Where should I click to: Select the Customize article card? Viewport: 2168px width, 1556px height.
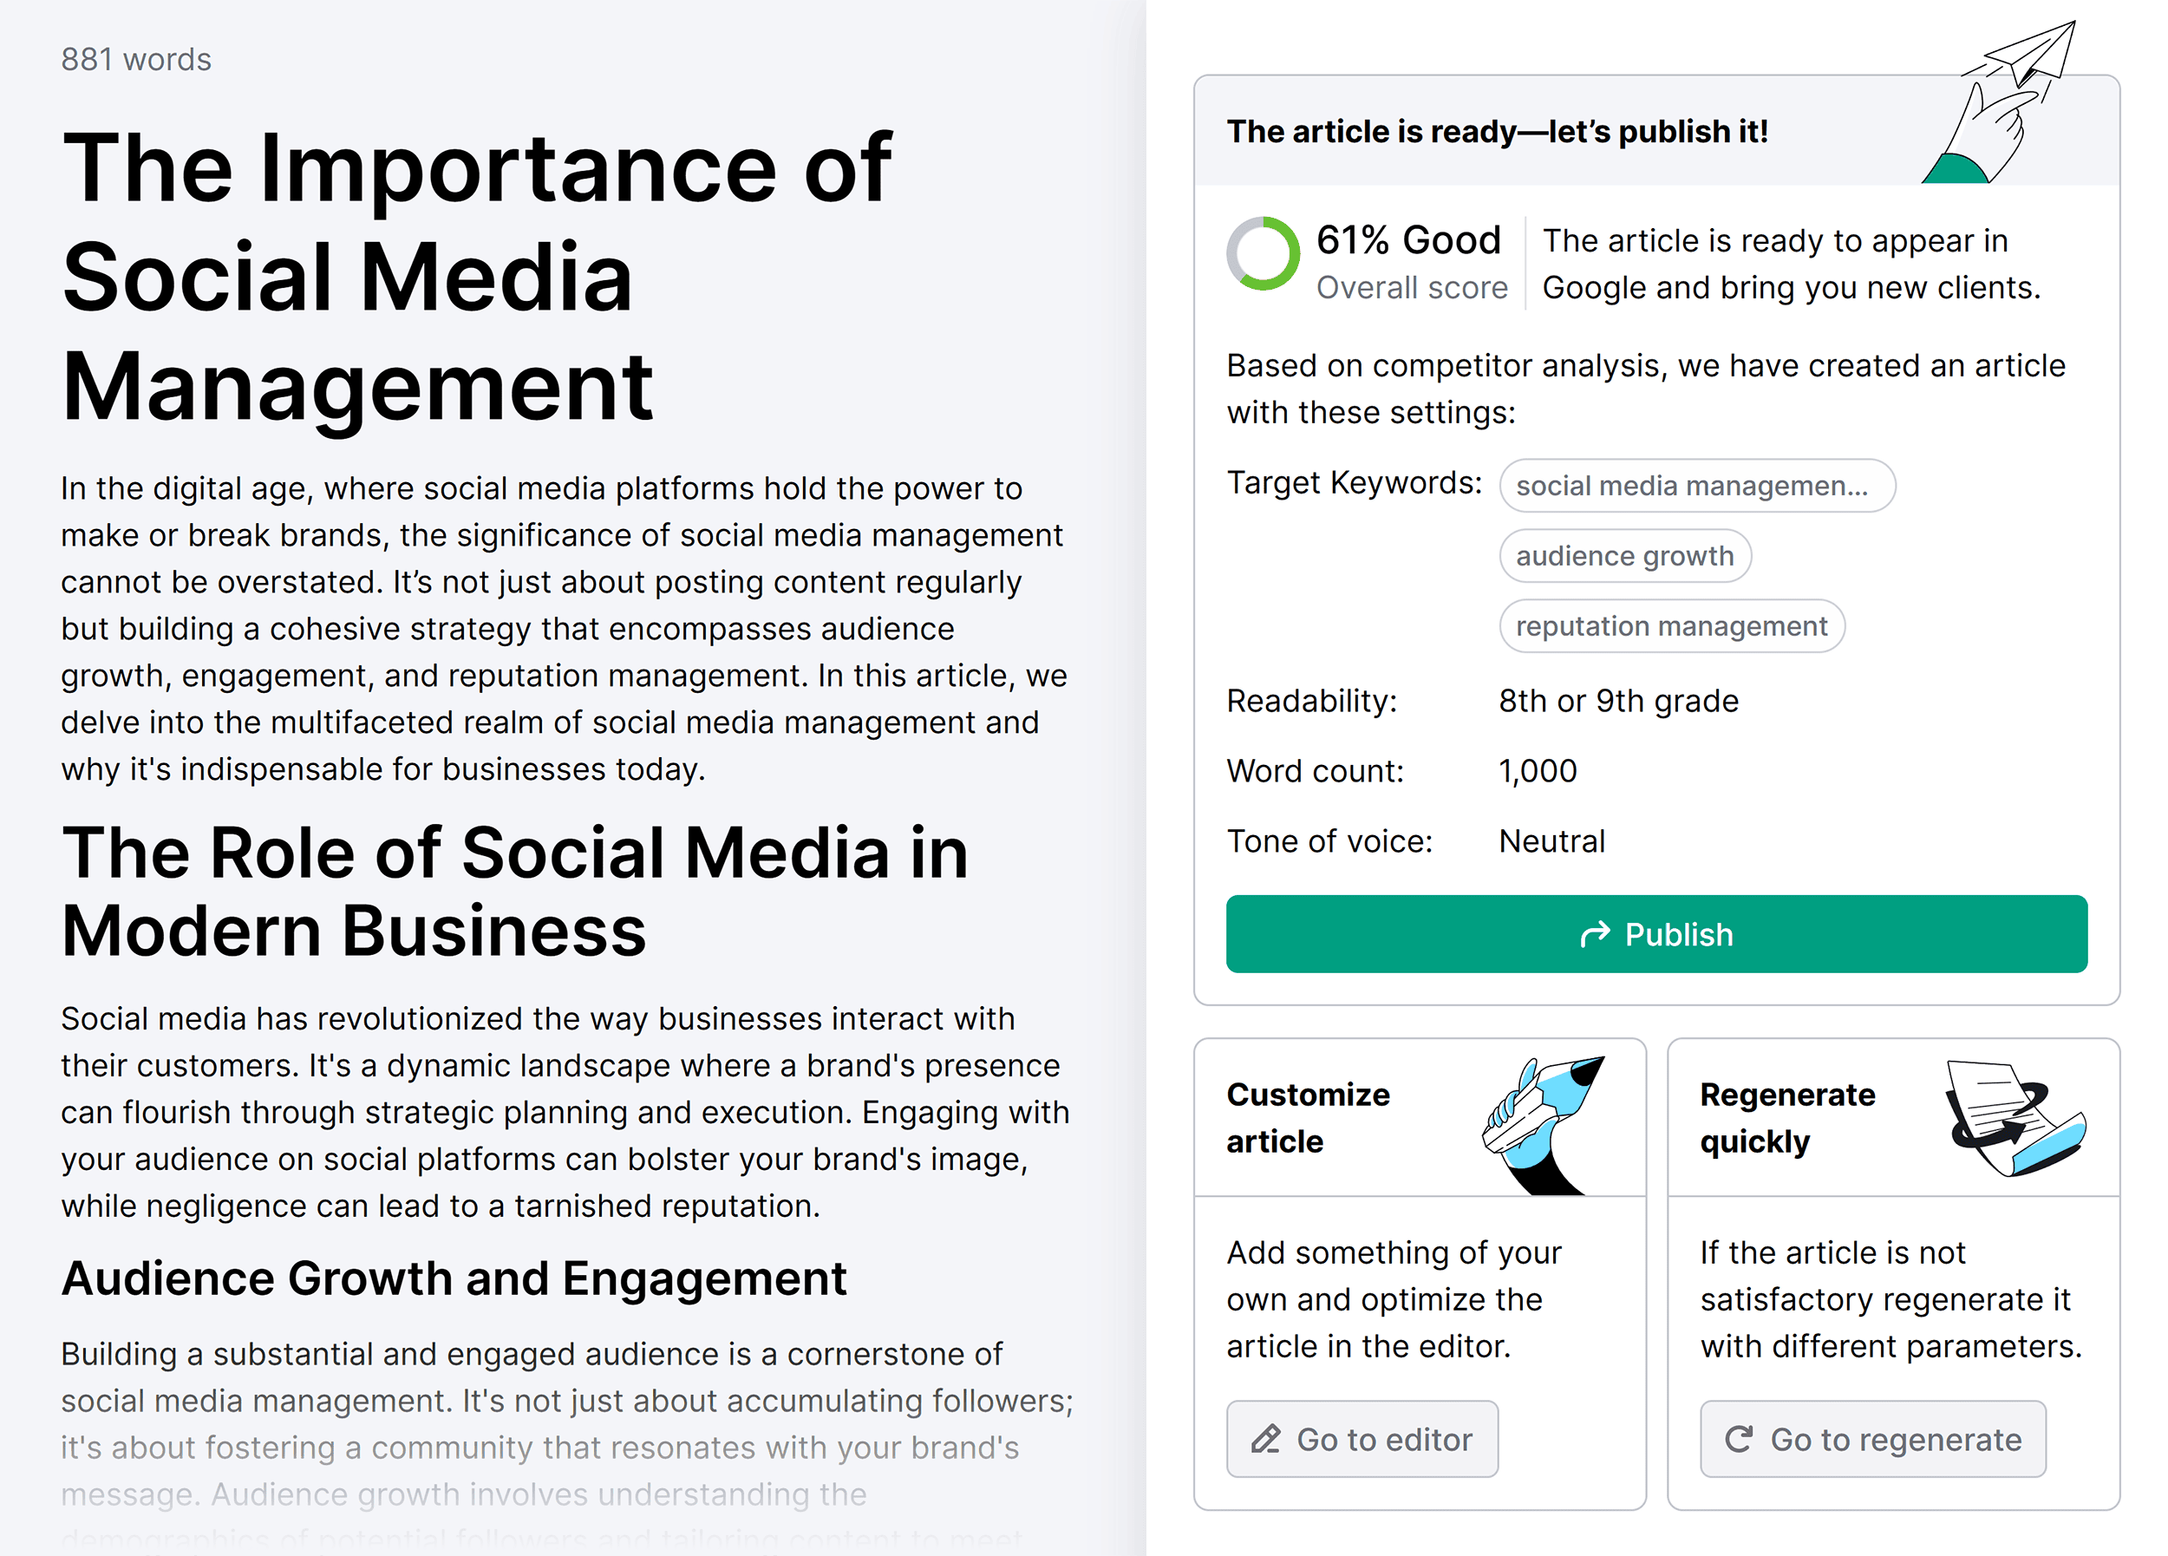1420,1262
